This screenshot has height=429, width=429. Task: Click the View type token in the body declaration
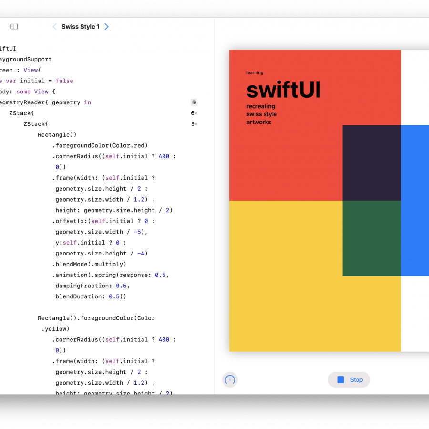41,91
